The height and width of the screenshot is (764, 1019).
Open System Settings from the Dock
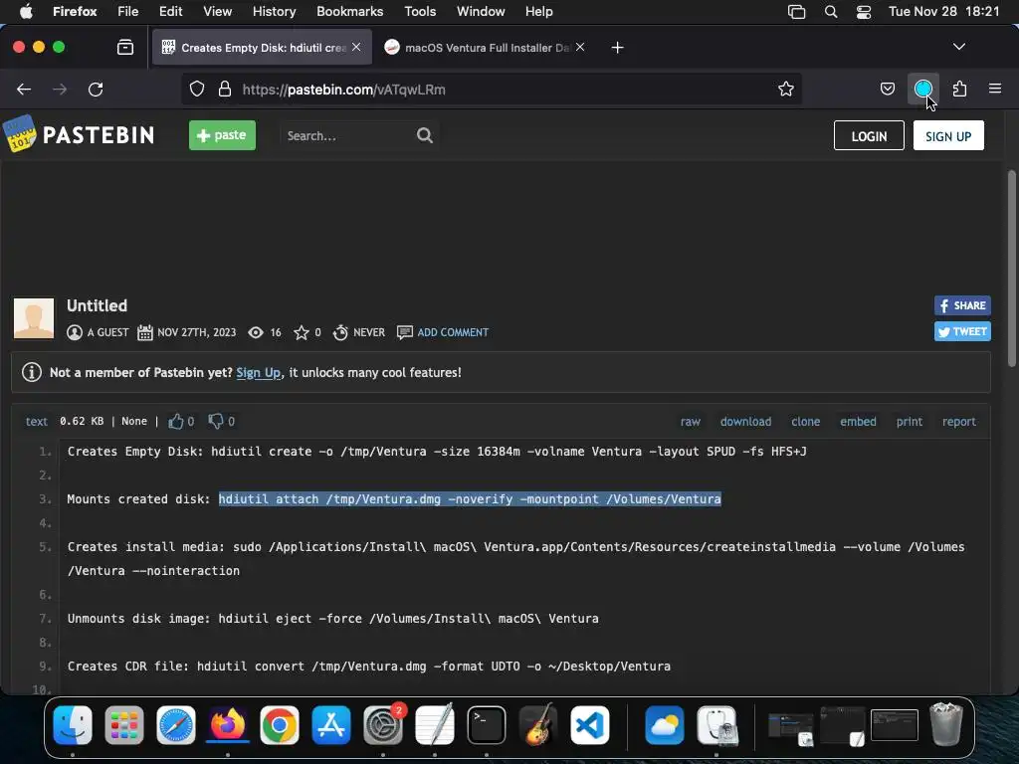(x=383, y=724)
